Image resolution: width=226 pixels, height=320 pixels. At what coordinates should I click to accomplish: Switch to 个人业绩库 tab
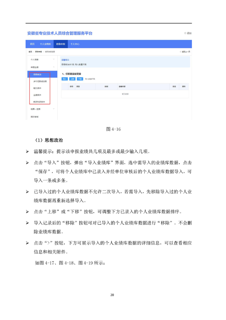point(46,44)
